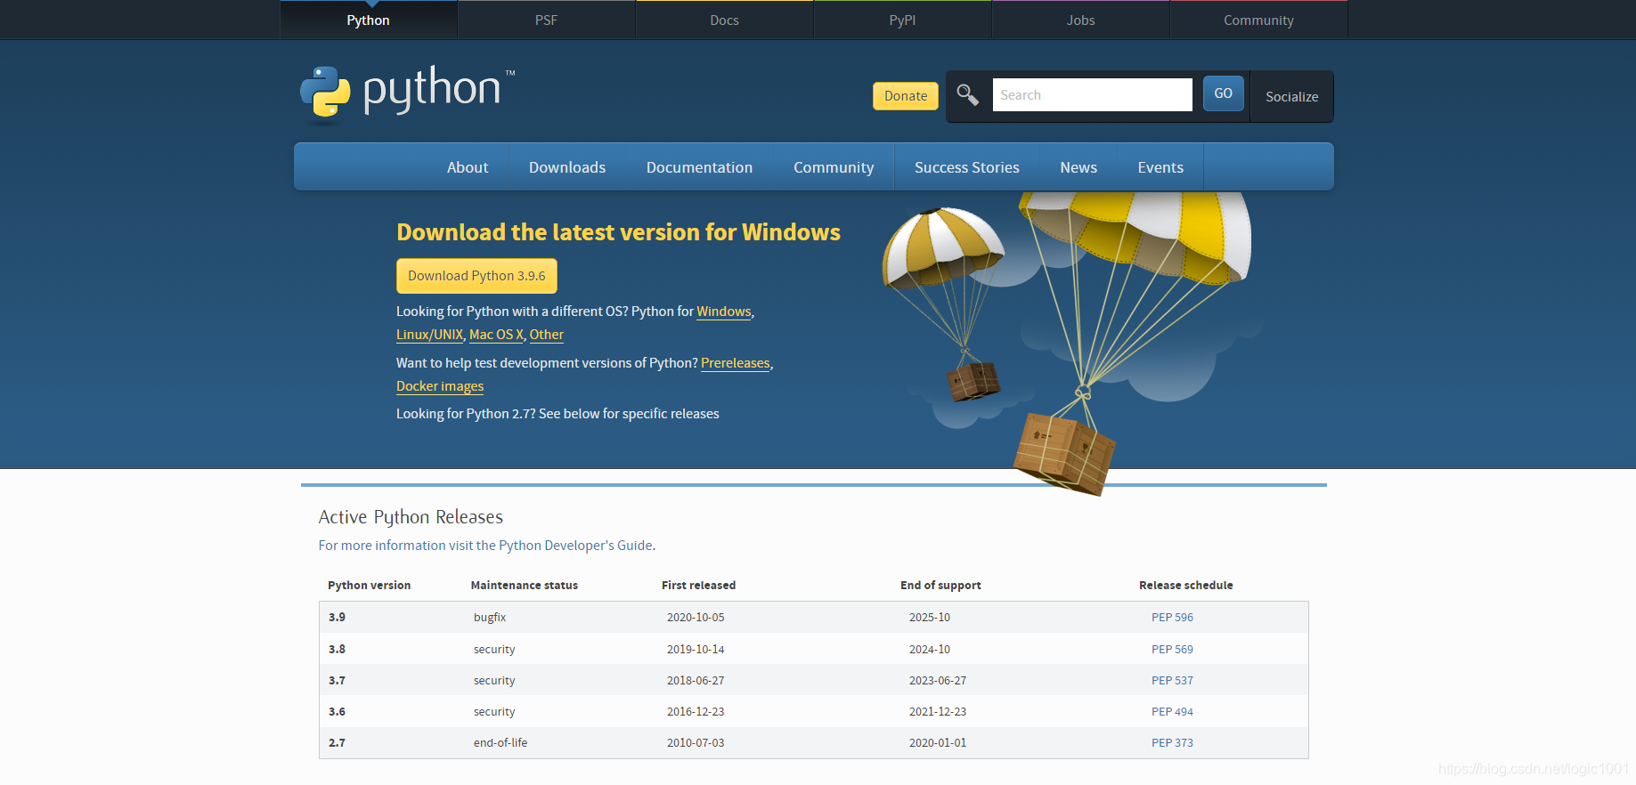Open PEP 494 release schedule link

(1172, 711)
